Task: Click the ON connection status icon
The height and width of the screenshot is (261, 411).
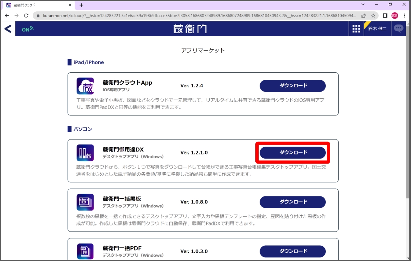Action: (x=28, y=29)
